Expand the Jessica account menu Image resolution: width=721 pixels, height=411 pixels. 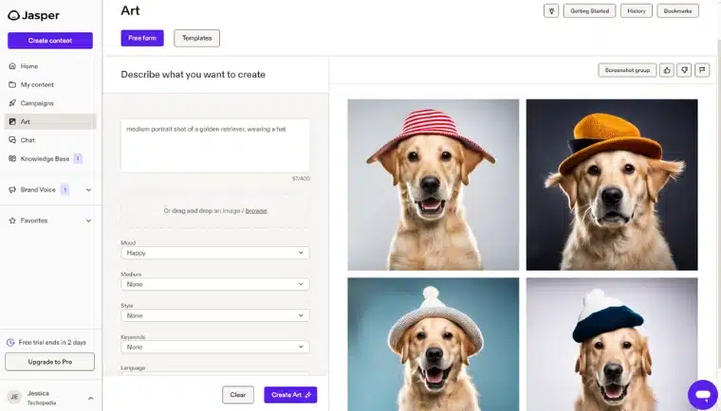point(90,398)
